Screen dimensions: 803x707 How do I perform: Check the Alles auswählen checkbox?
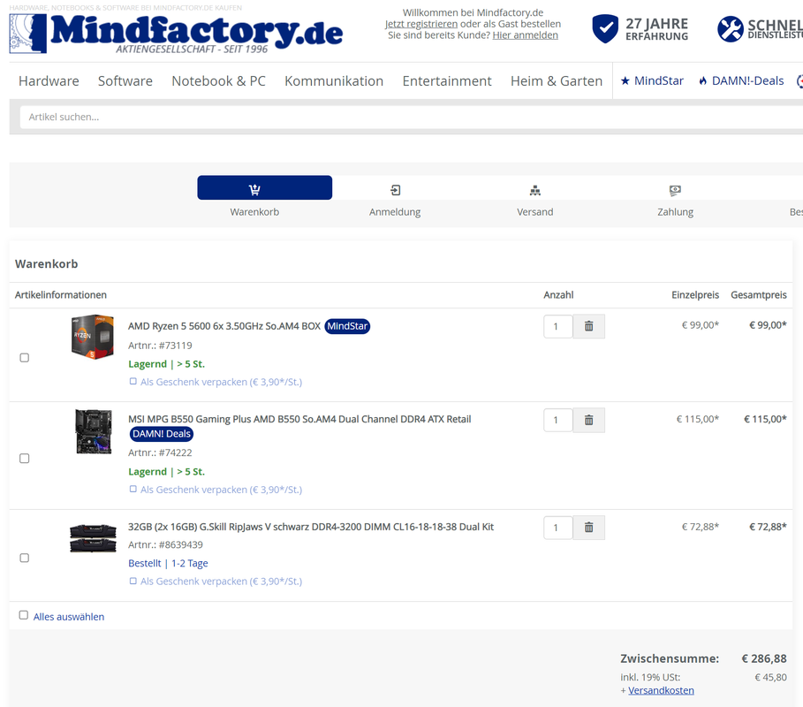click(24, 615)
